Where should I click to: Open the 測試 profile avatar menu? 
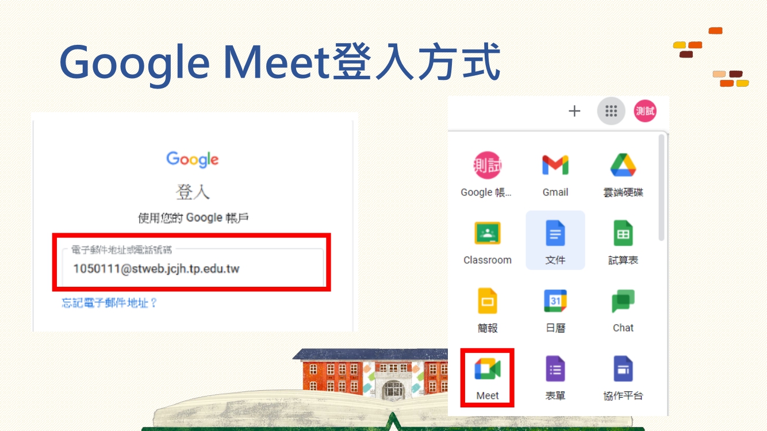click(645, 111)
